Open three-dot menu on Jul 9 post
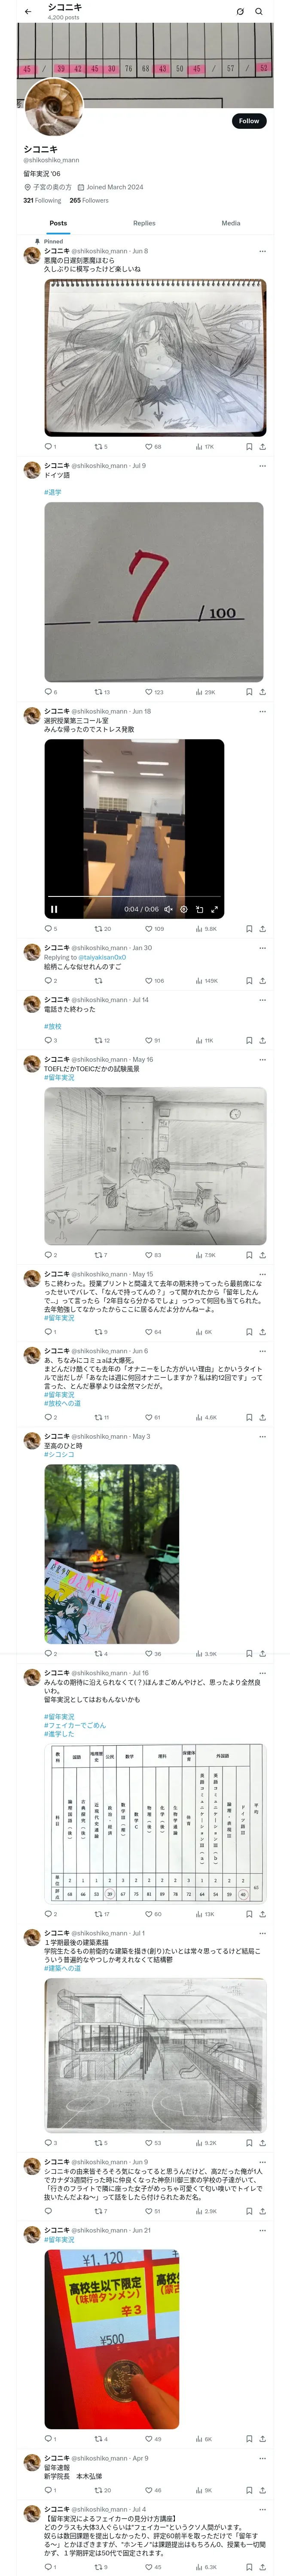This screenshot has width=290, height=2576. coord(262,465)
